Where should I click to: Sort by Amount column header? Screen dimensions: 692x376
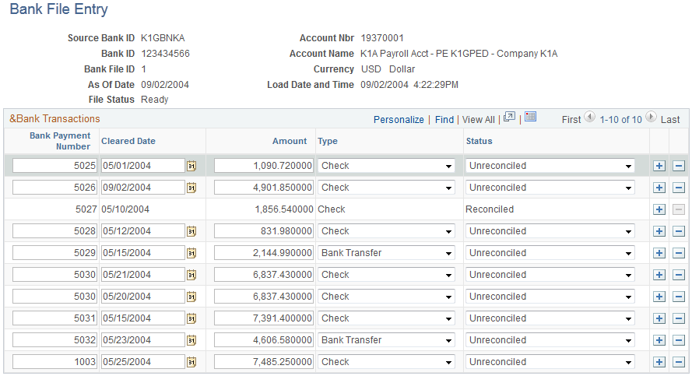[290, 141]
